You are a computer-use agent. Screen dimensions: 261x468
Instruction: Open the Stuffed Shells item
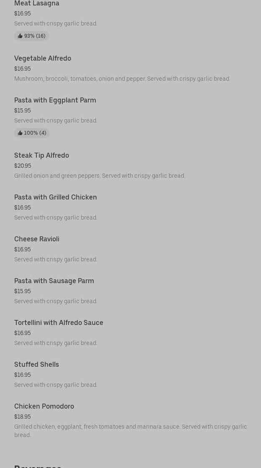click(37, 365)
